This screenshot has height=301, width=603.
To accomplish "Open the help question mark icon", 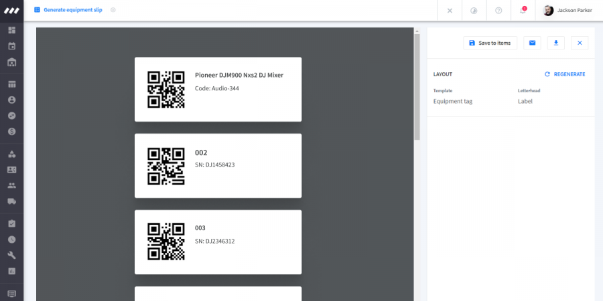I will (498, 10).
